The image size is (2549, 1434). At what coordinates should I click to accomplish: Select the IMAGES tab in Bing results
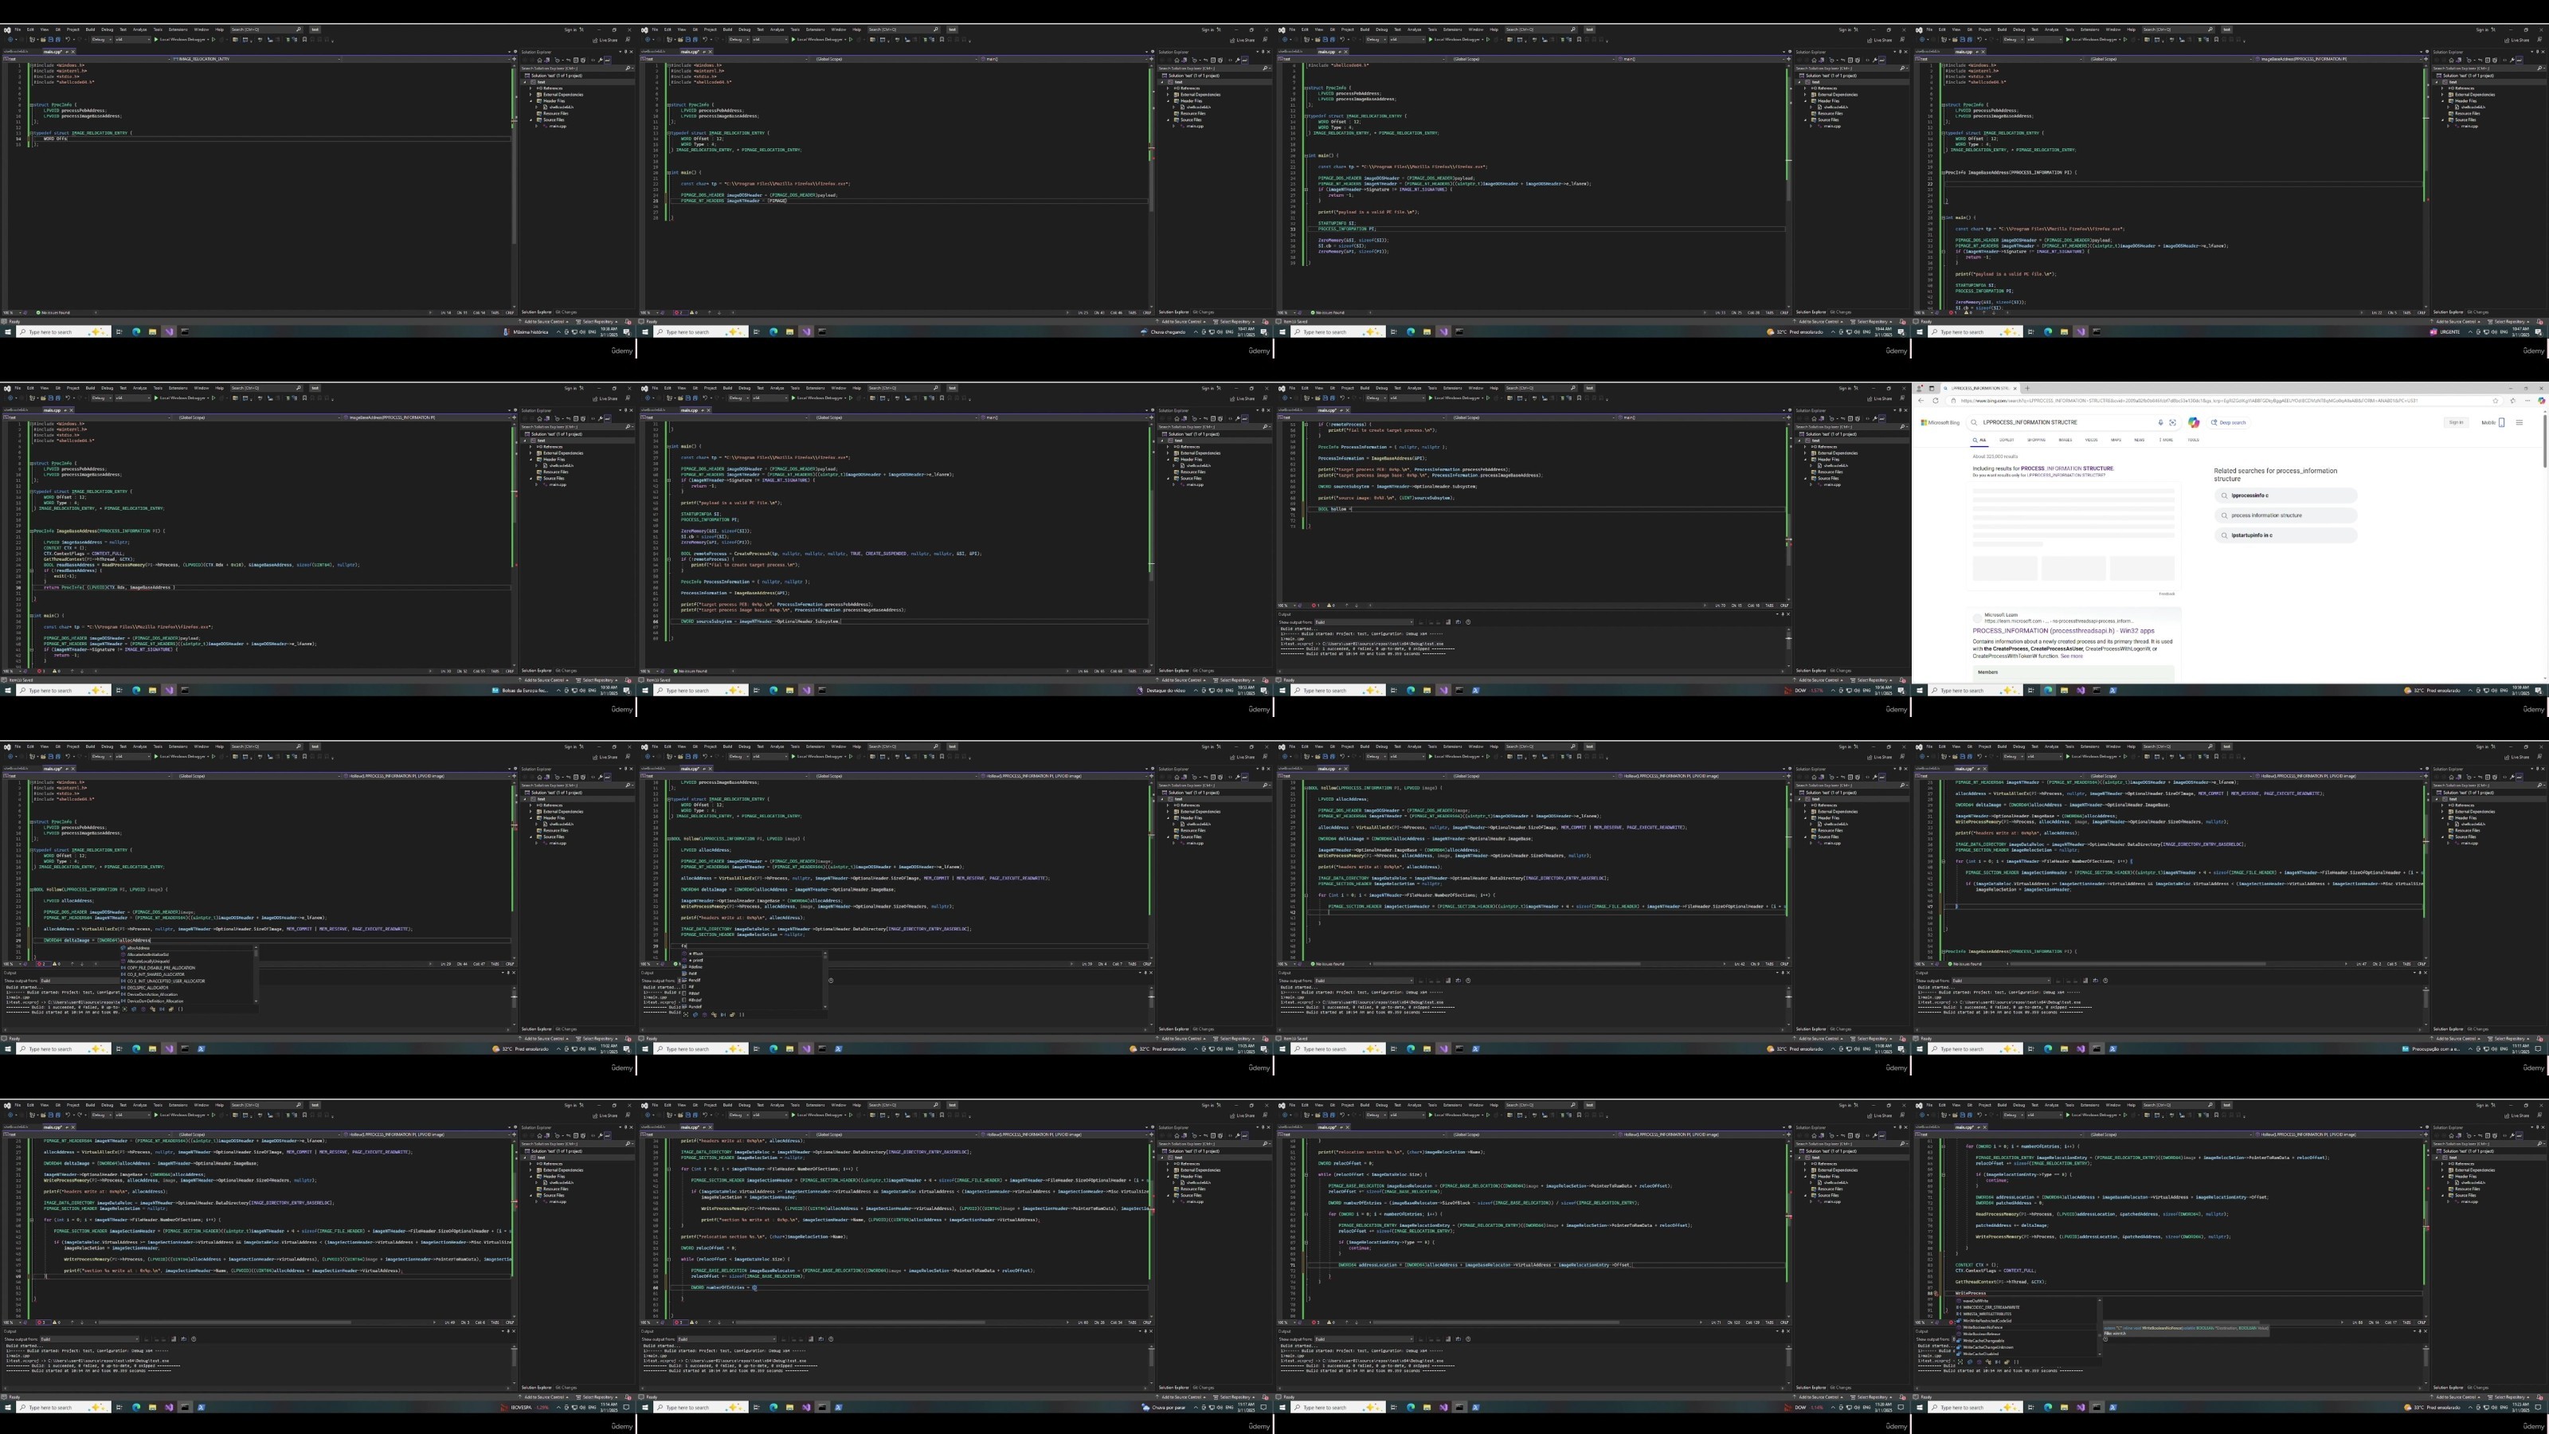pos(2065,441)
